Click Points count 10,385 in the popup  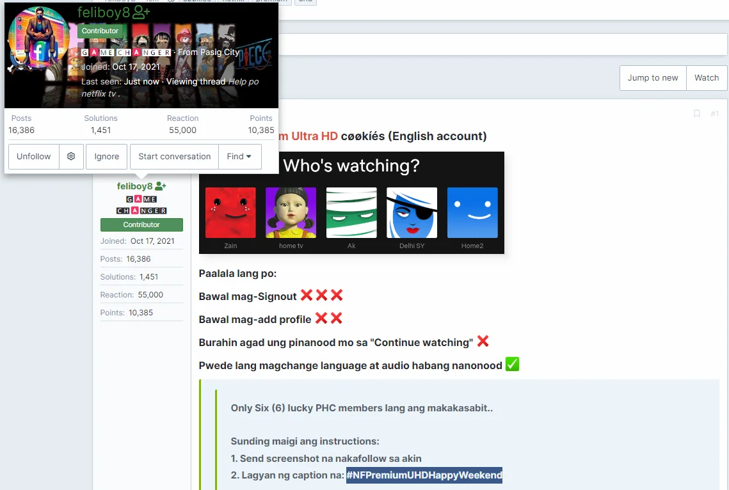(x=261, y=130)
